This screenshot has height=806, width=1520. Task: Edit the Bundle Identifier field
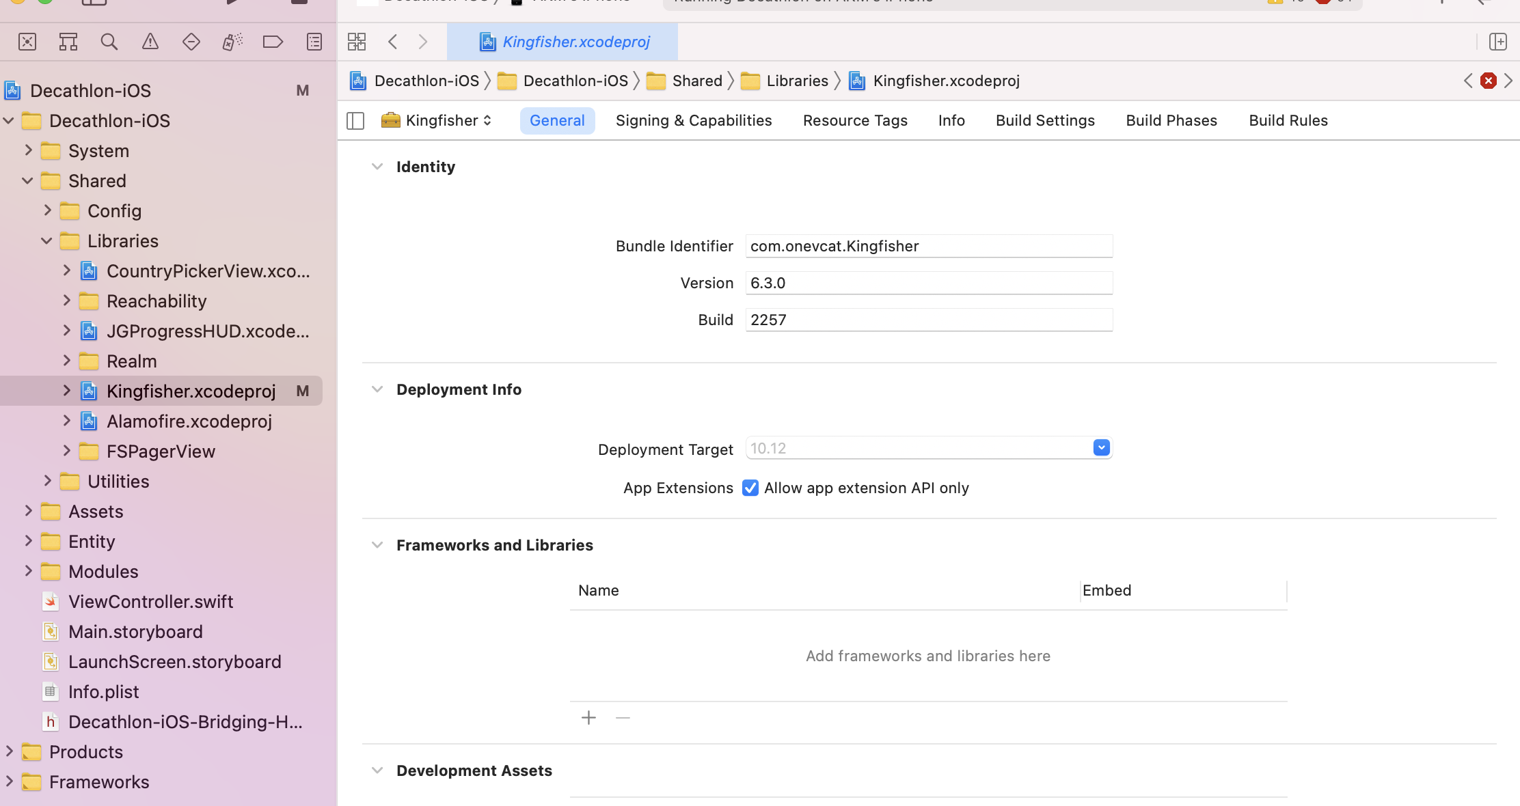[927, 246]
